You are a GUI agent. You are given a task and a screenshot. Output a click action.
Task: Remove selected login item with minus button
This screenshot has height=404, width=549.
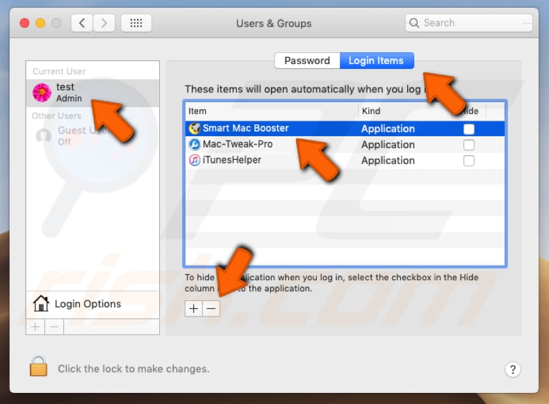tap(211, 309)
